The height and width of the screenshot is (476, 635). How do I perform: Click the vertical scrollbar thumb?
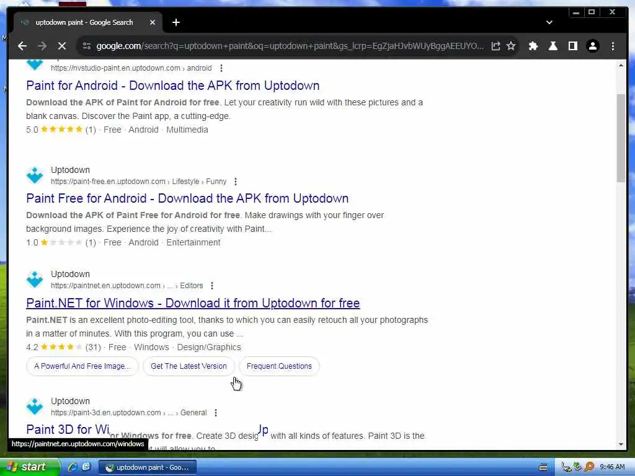coord(621,138)
